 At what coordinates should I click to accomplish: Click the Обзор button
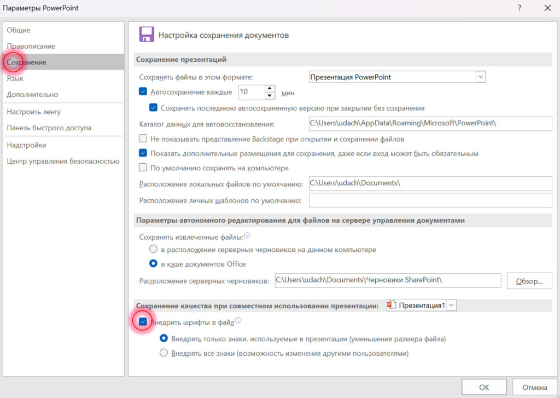click(x=529, y=281)
